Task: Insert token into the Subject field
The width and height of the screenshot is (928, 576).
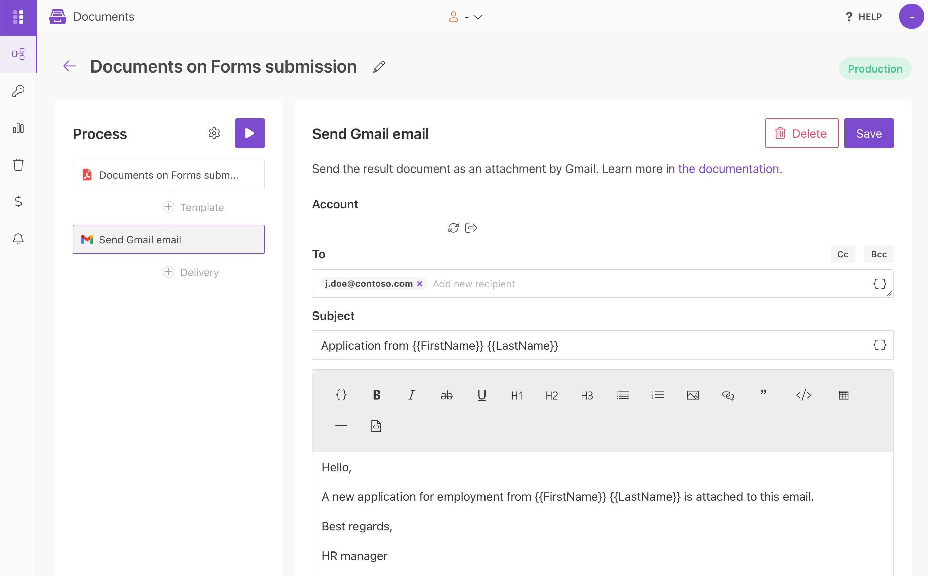Action: pos(880,345)
